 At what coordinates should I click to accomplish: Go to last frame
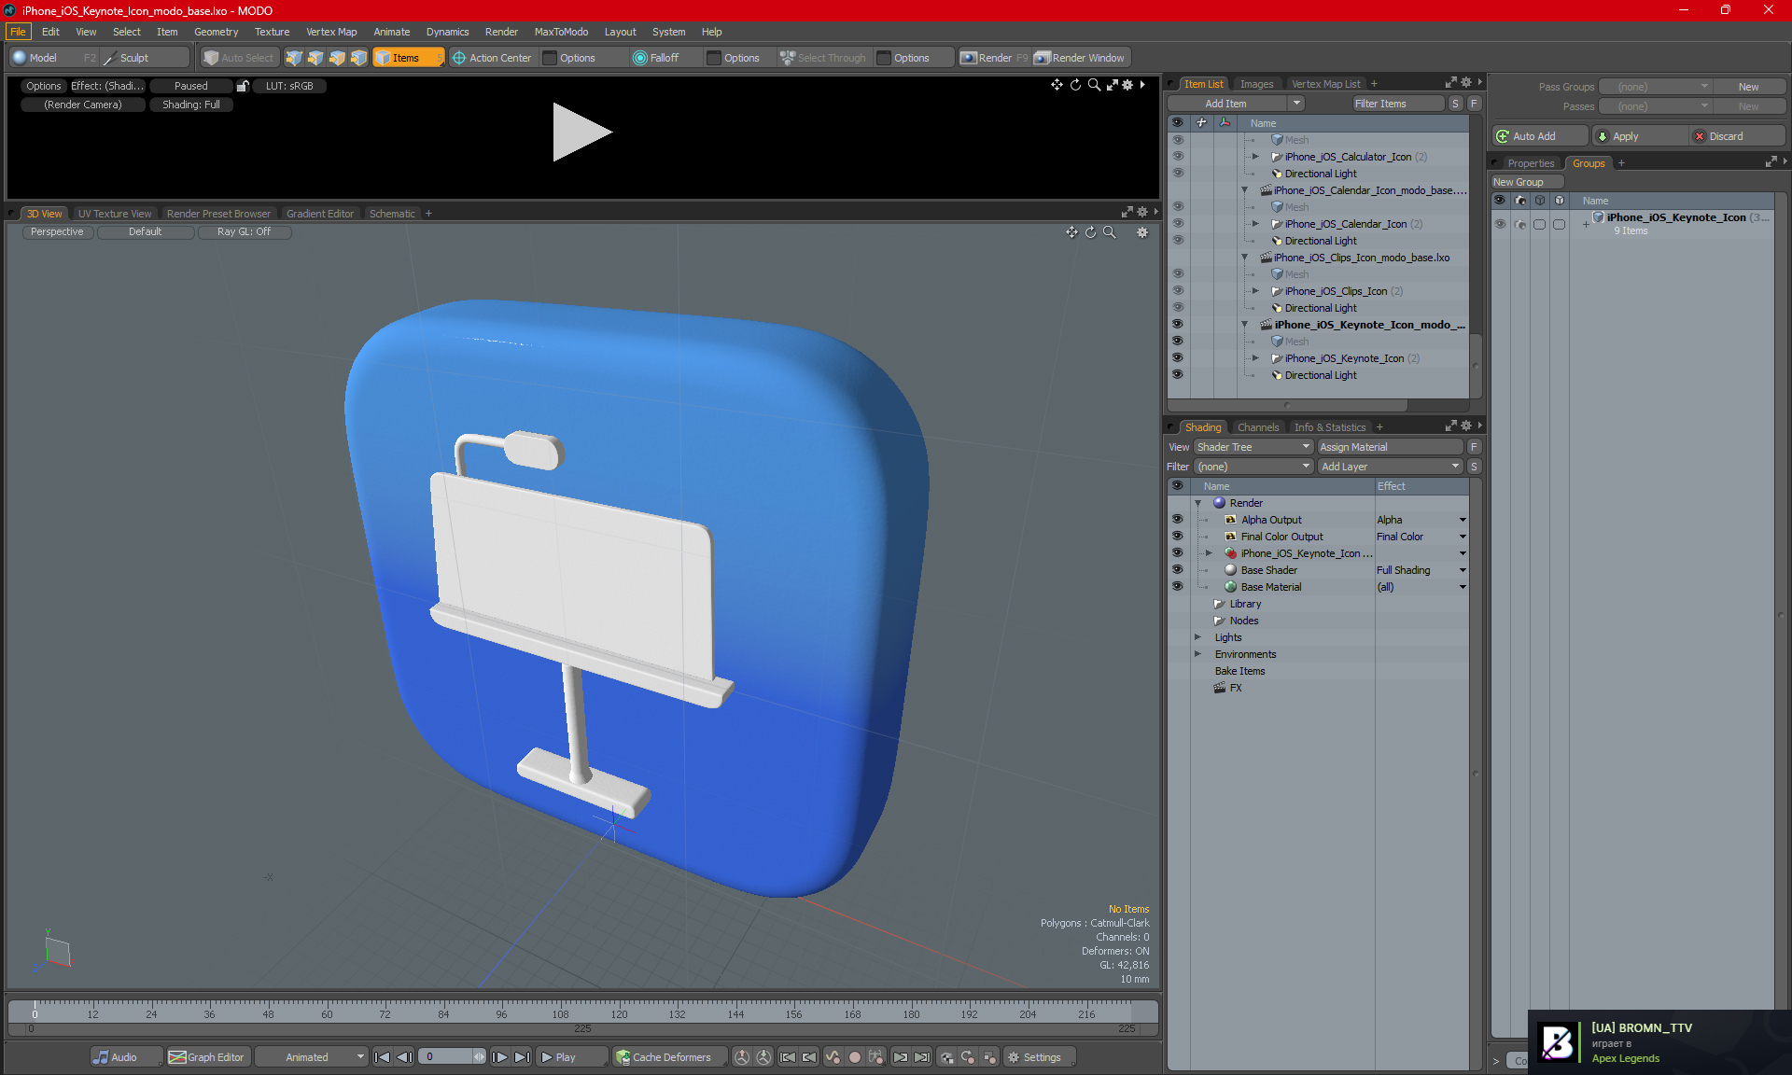click(x=523, y=1057)
